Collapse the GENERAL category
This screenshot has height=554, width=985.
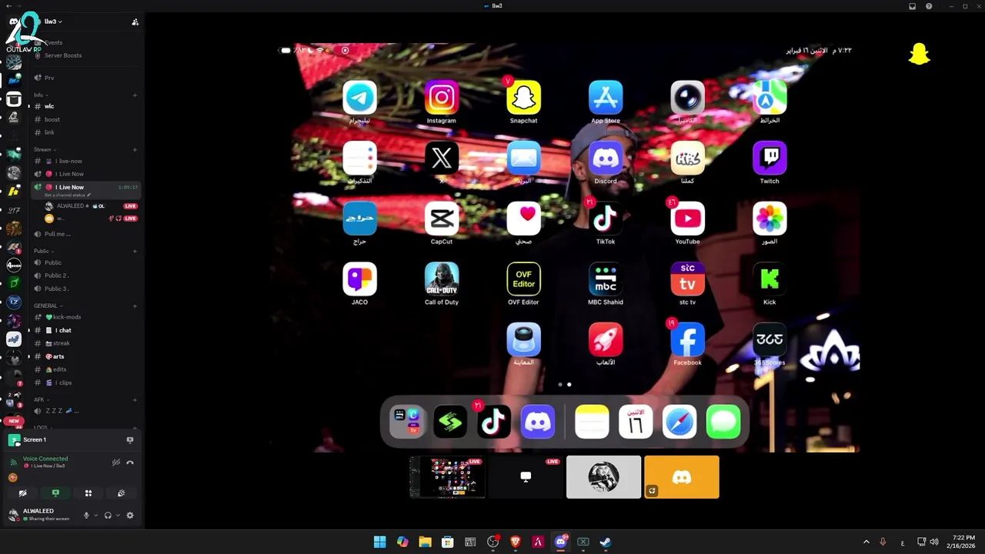[48, 306]
